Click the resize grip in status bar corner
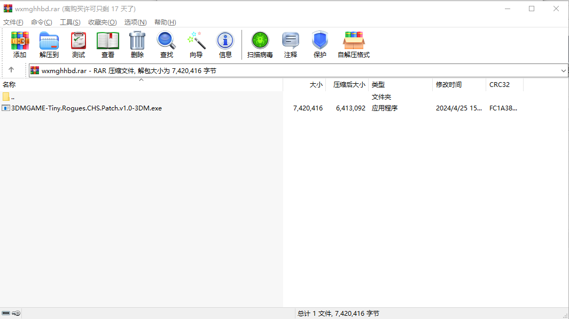Viewport: 569px width, 319px height. pyautogui.click(x=565, y=315)
